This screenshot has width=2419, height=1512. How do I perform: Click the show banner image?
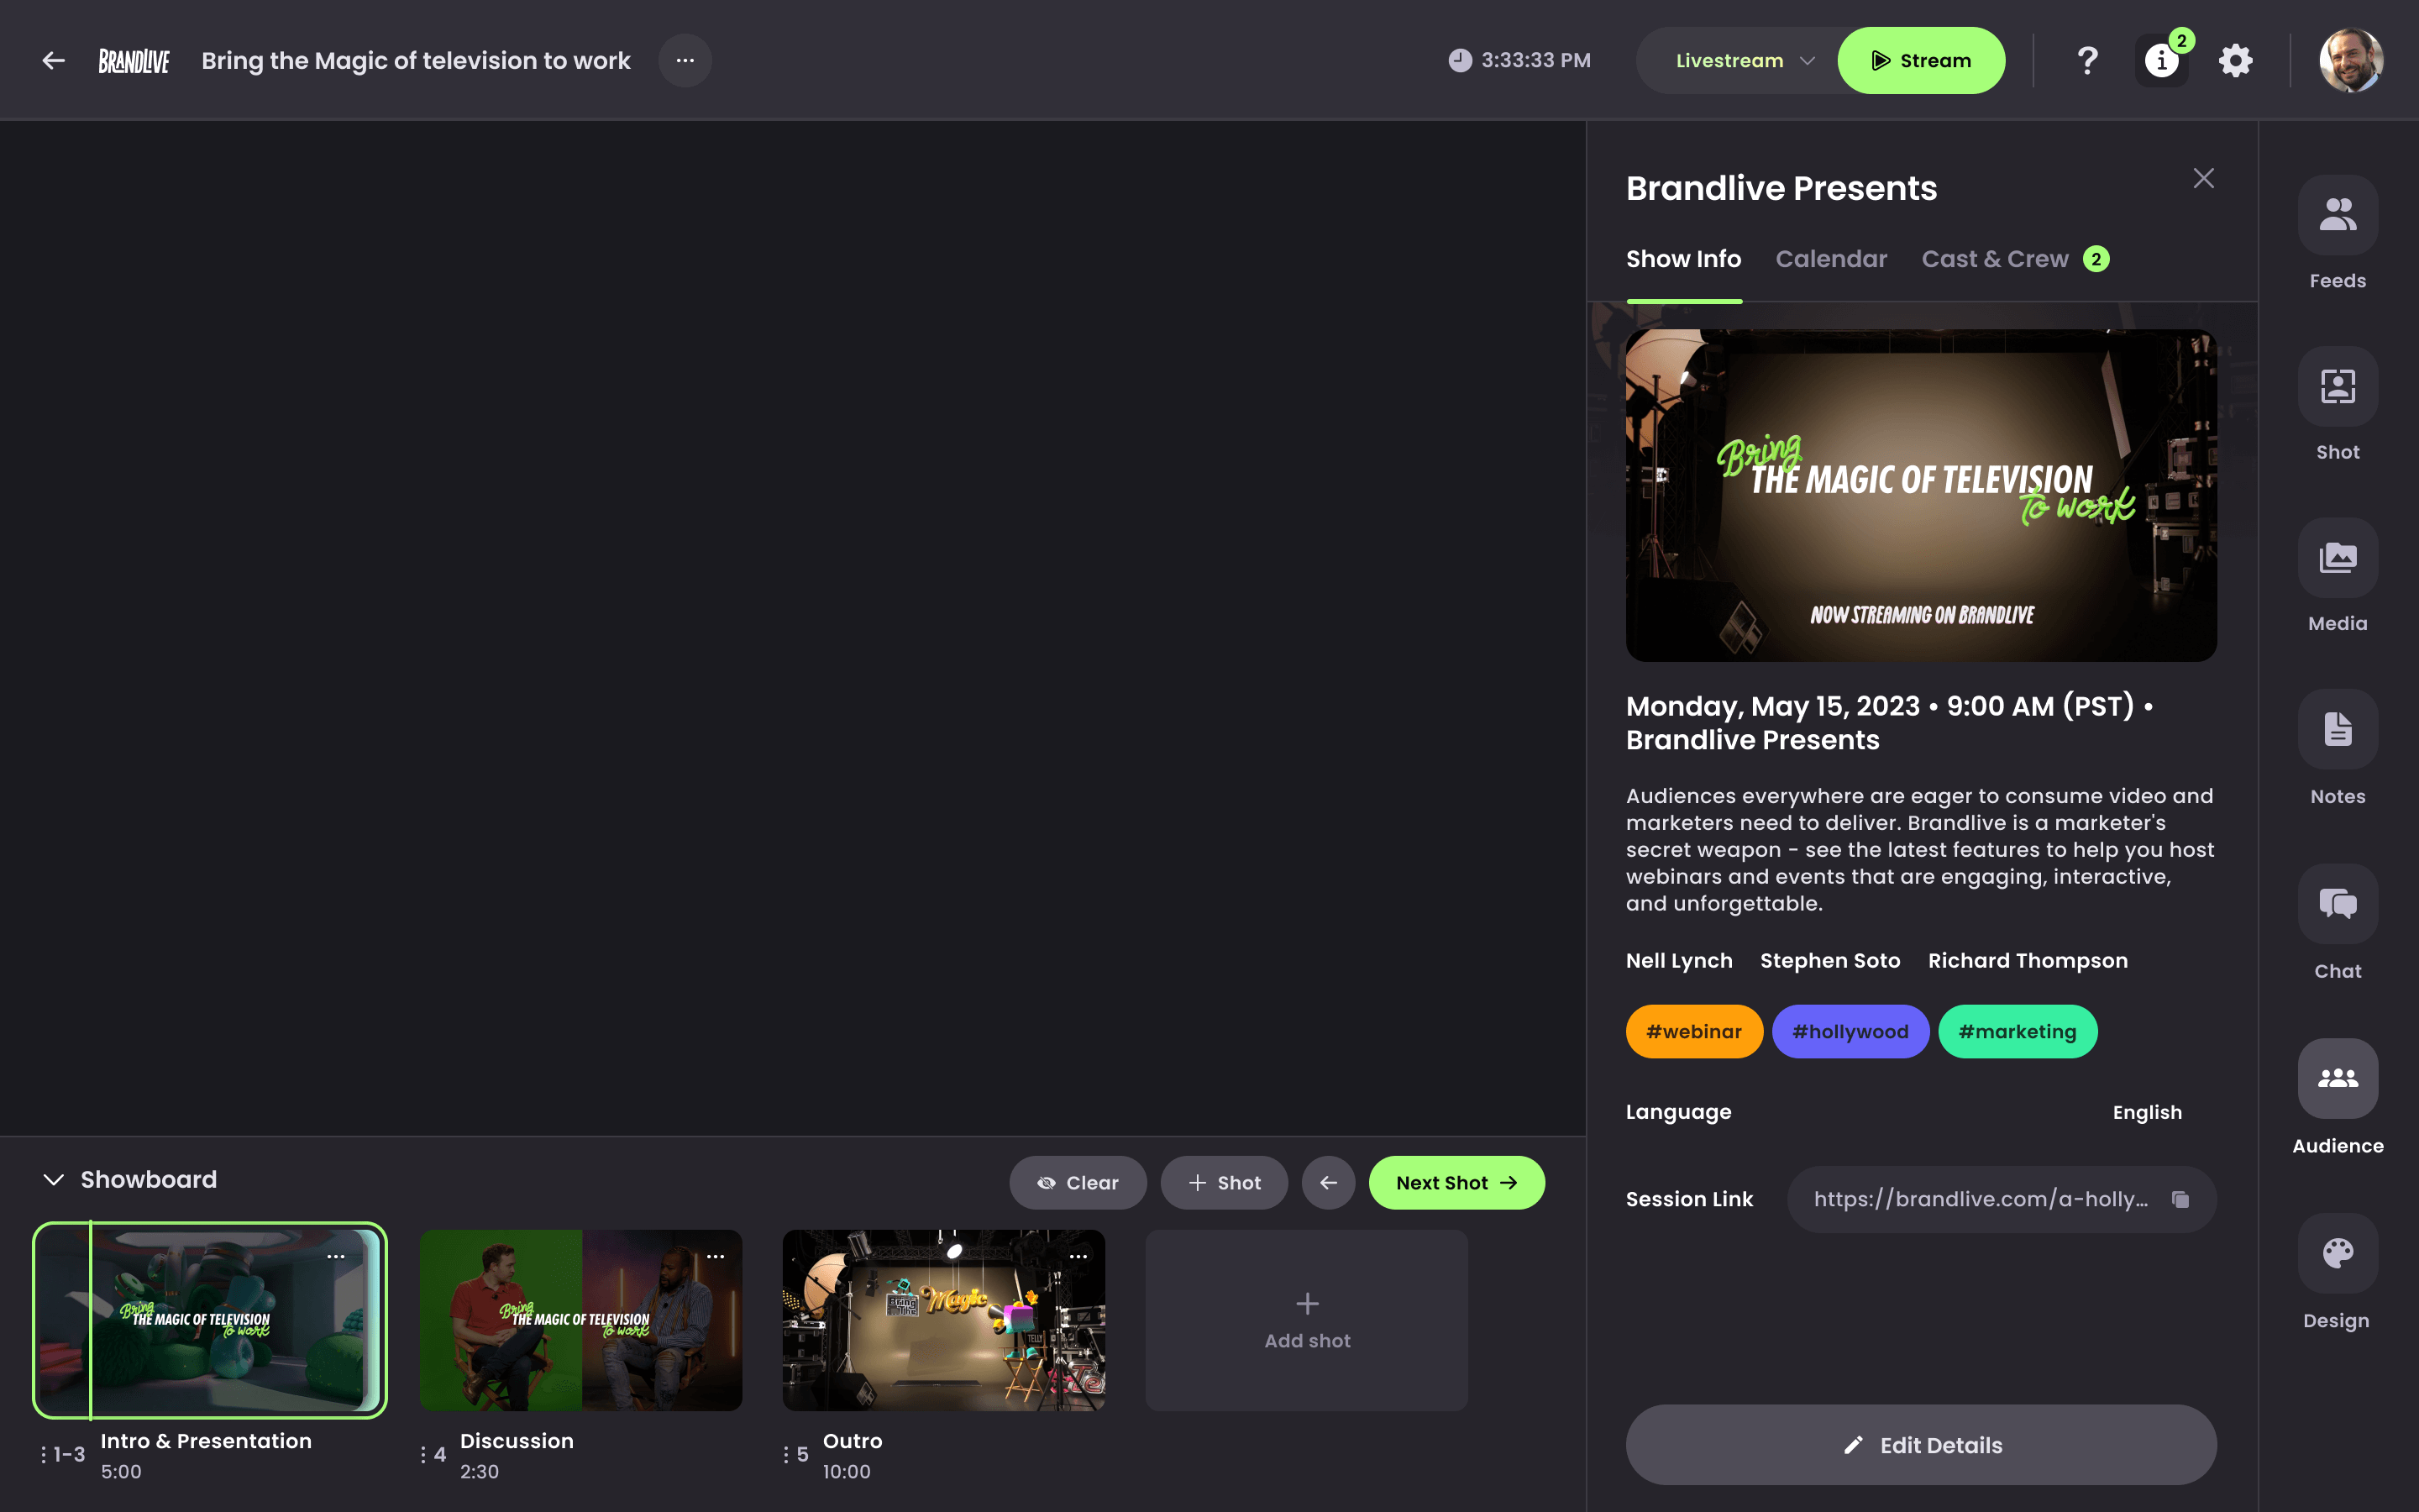[1920, 495]
